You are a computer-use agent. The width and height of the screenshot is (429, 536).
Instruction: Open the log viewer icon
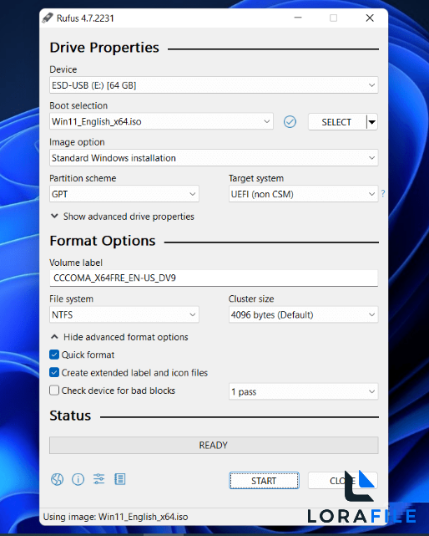[x=120, y=479]
